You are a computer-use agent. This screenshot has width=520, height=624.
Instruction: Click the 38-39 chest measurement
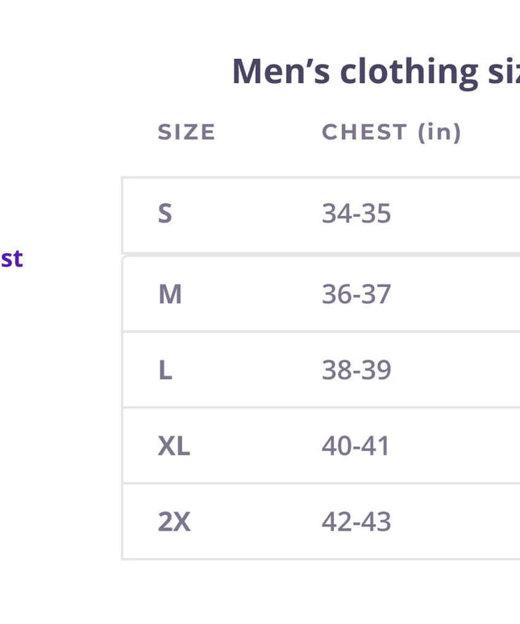pos(356,370)
